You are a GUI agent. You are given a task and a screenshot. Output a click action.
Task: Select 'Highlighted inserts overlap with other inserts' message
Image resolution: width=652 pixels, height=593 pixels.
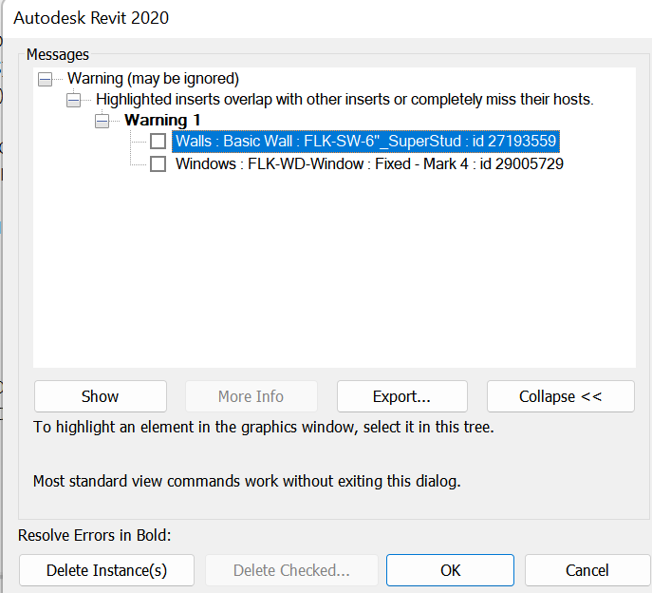coord(345,100)
